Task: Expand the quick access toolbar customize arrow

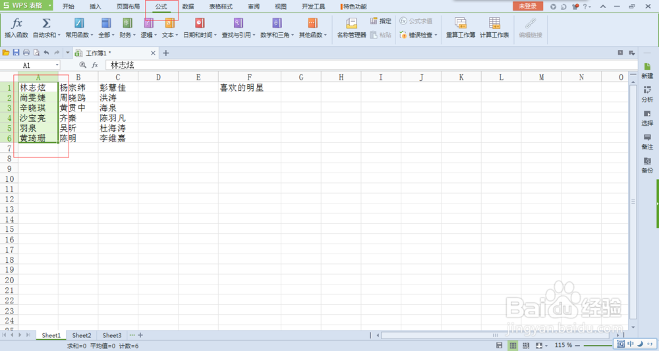Action: pos(68,53)
